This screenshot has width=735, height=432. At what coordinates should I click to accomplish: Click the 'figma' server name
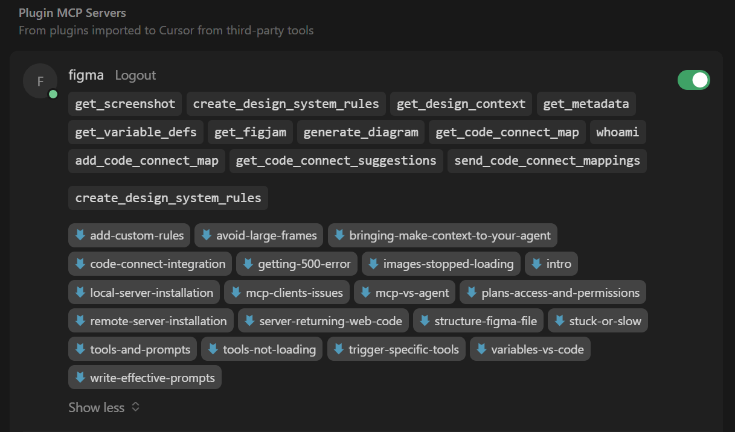point(86,75)
